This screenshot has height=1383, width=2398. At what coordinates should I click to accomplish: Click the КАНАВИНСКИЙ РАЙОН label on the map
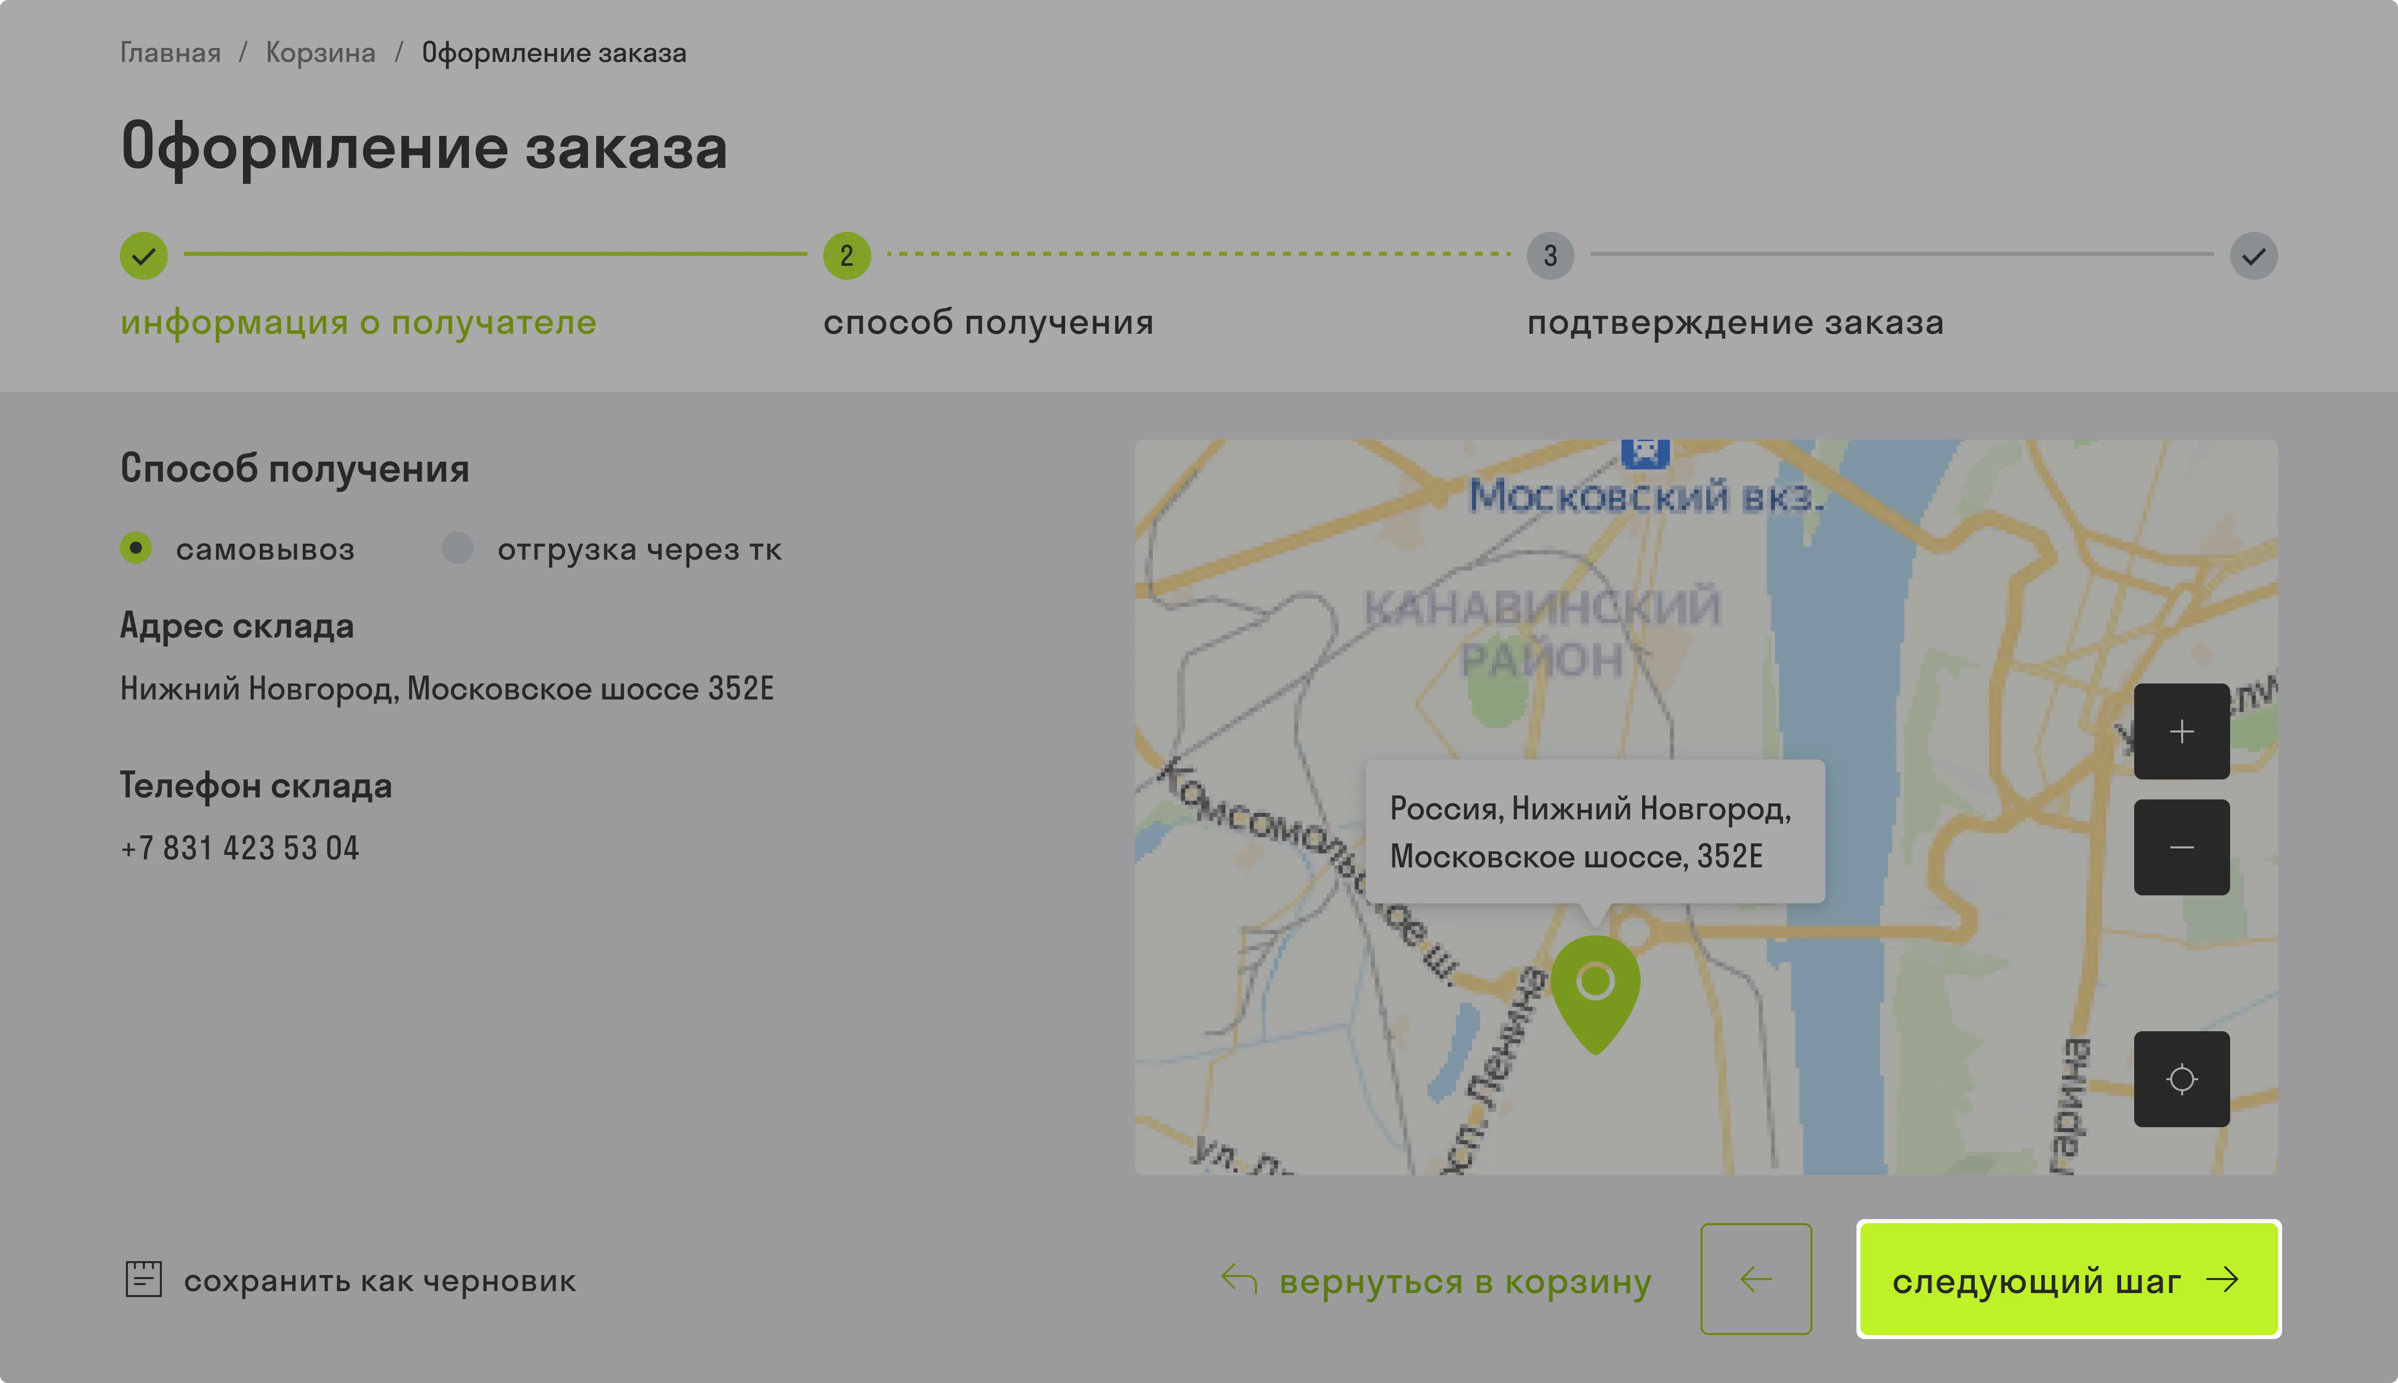point(1542,633)
